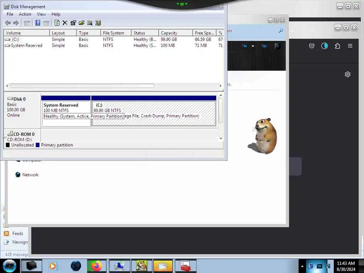Image resolution: width=364 pixels, height=273 pixels.
Task: Click the black X Delete toolbar icon
Action: pyautogui.click(x=65, y=23)
